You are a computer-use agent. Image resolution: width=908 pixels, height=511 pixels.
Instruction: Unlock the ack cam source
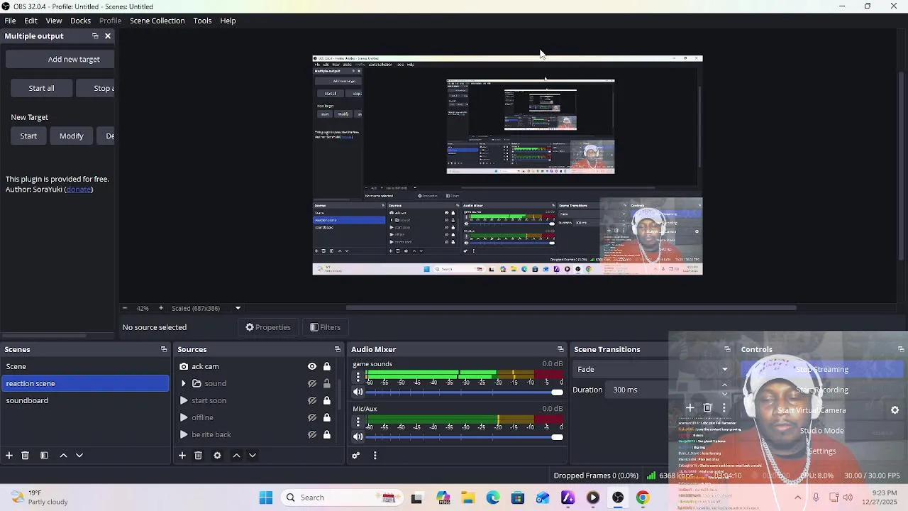[327, 366]
